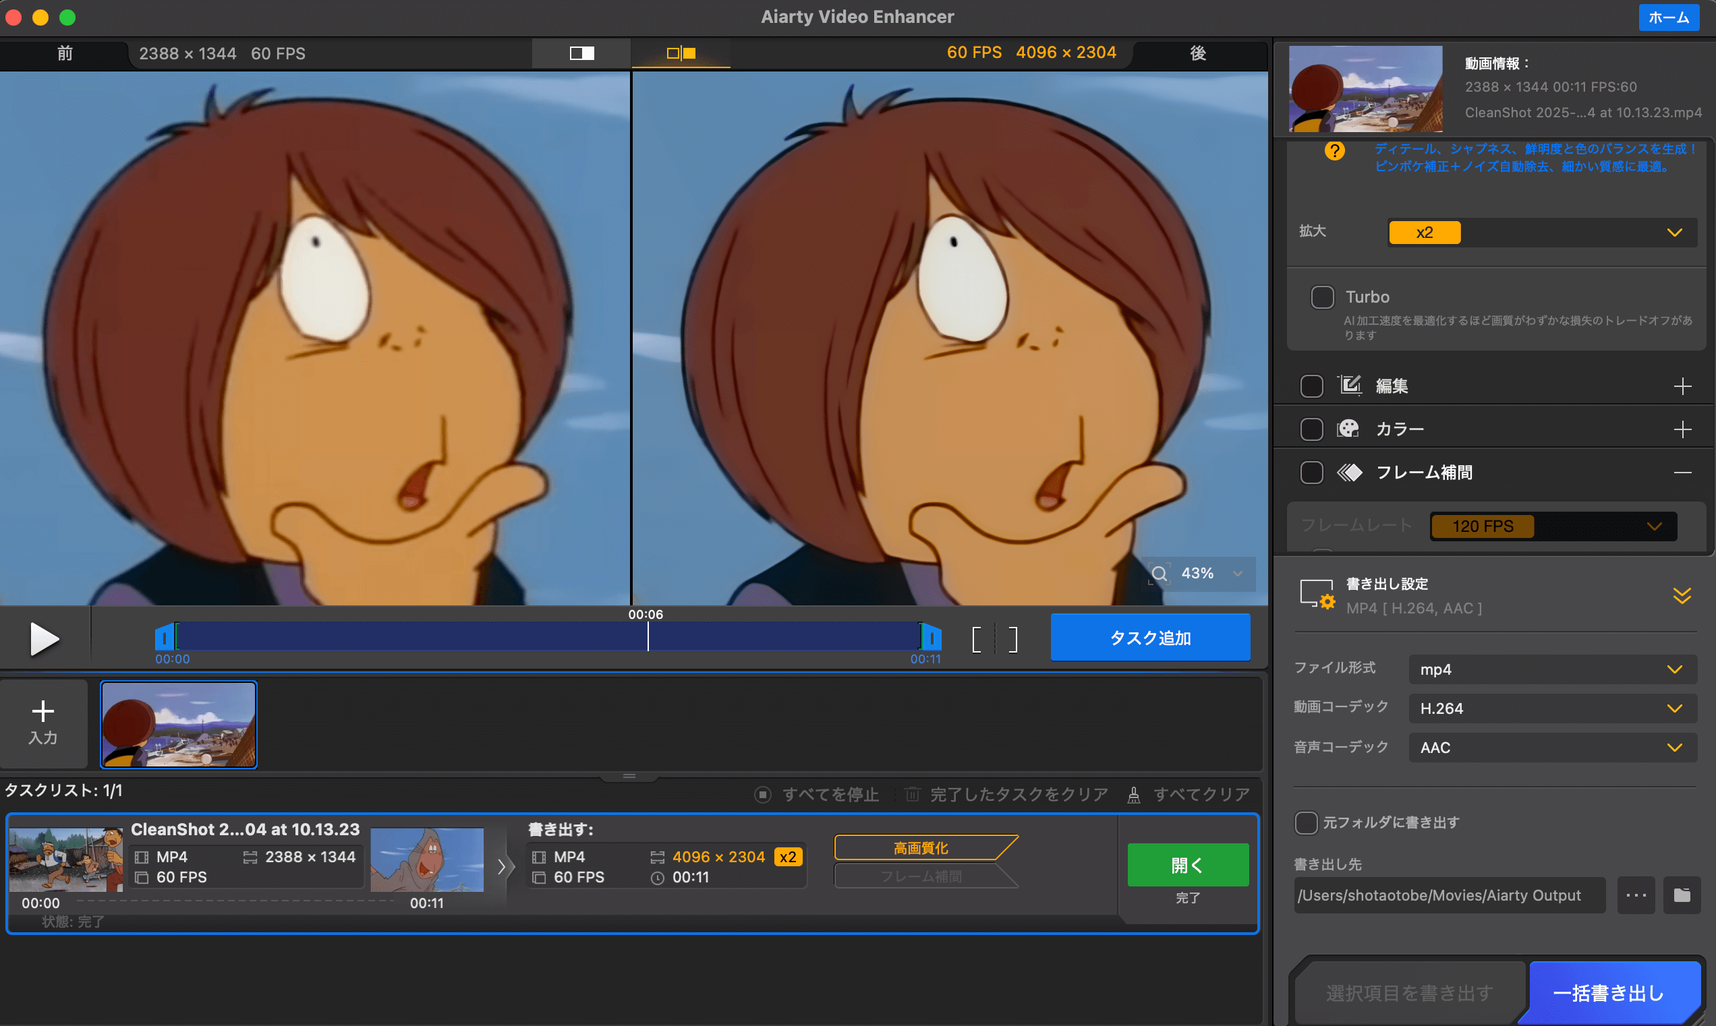Screen dimensions: 1716x1026
Task: Click the タスク追加 button
Action: coord(1149,638)
